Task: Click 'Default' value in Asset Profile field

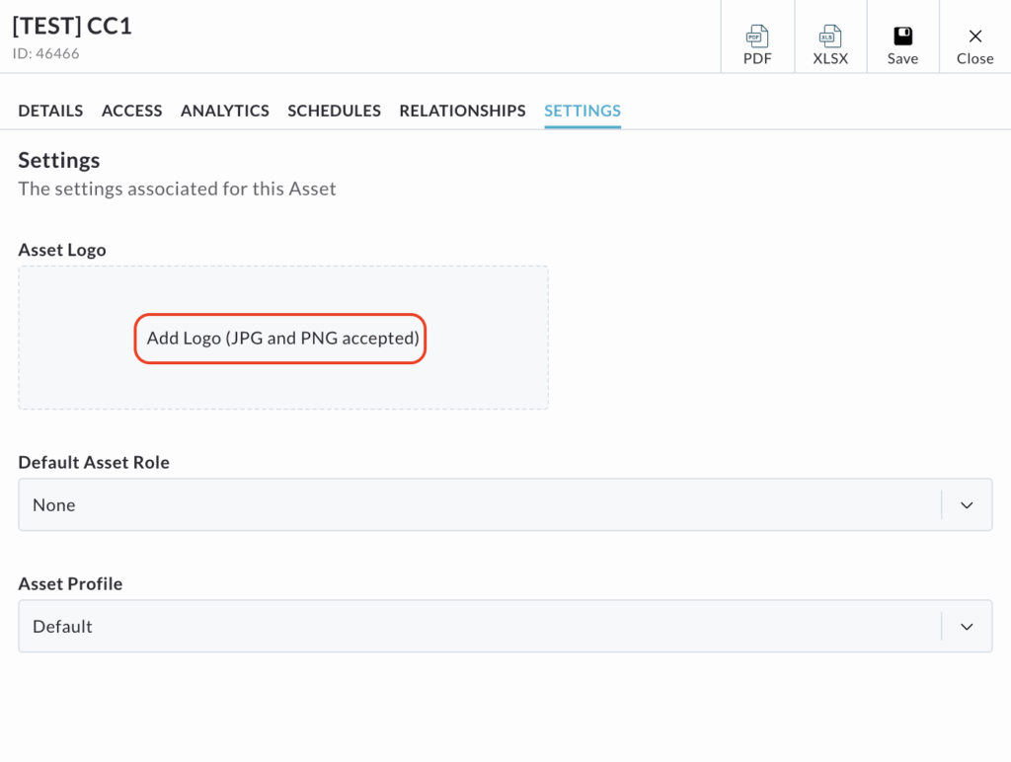Action: (x=62, y=627)
